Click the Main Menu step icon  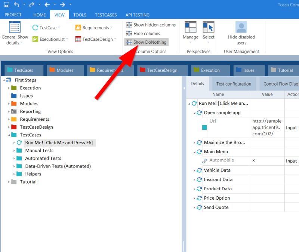point(199,152)
